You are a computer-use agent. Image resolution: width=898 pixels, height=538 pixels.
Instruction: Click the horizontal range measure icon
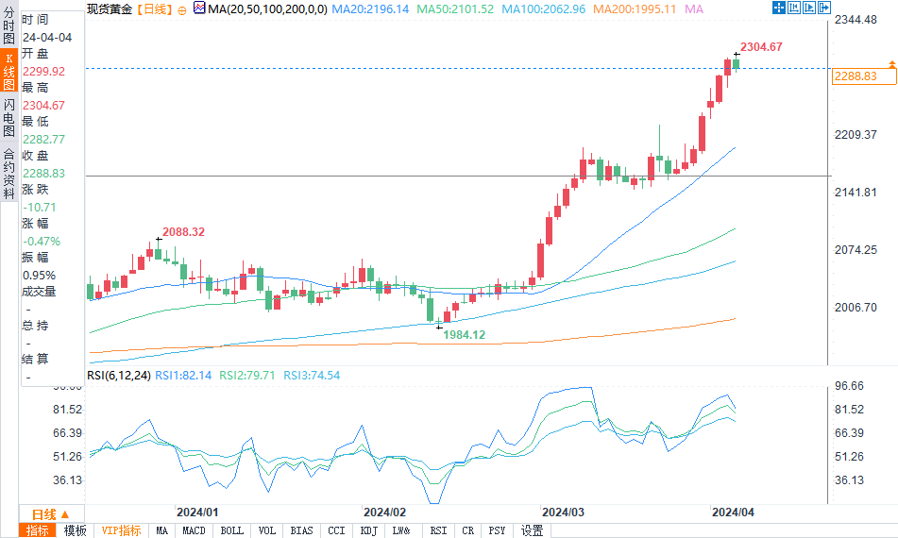tap(793, 8)
